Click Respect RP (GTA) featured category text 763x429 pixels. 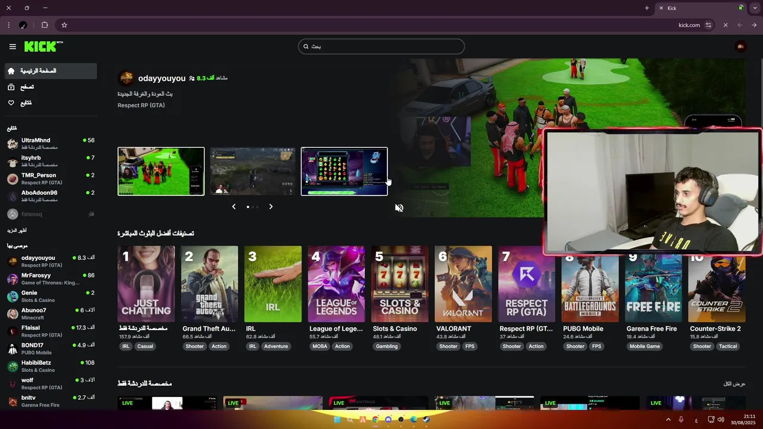141,105
